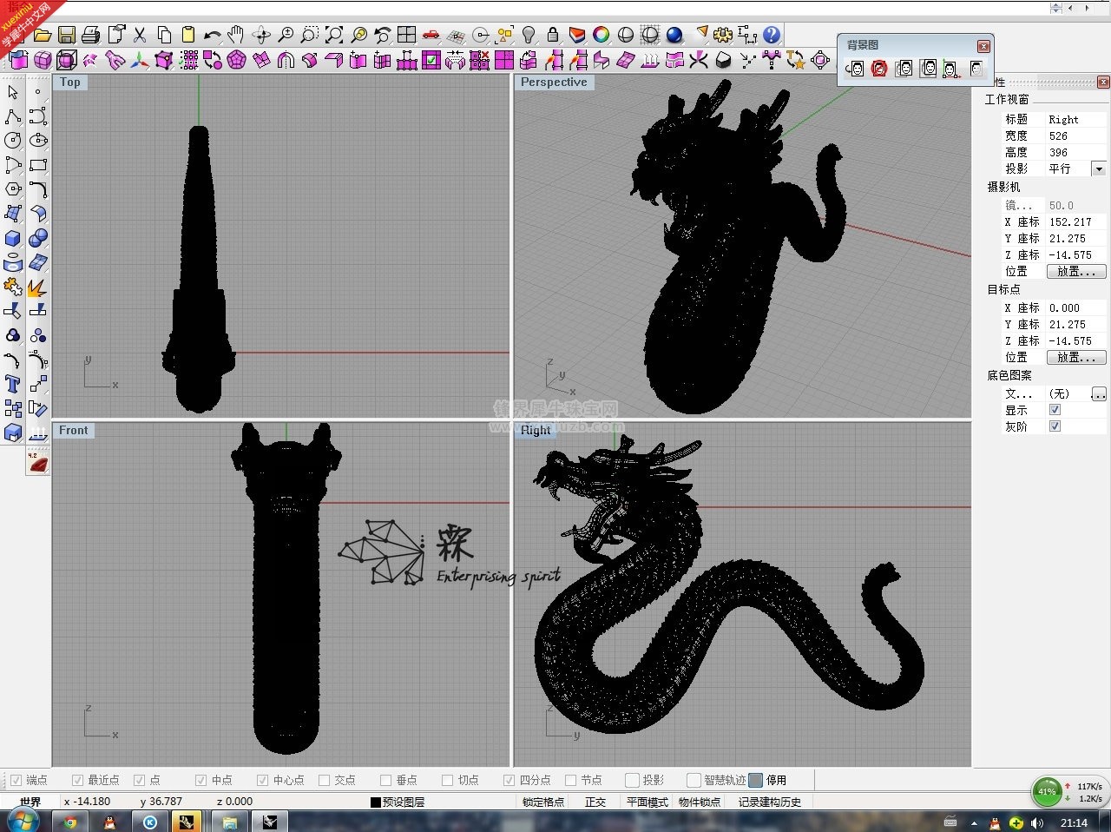Click the browse button beside 文… (无)
The image size is (1111, 832).
coord(1099,393)
